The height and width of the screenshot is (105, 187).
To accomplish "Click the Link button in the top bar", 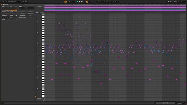I will pyautogui.click(x=3, y=2).
